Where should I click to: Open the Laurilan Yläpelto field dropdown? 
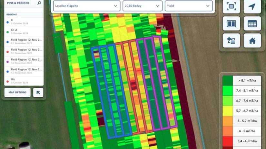(86, 6)
